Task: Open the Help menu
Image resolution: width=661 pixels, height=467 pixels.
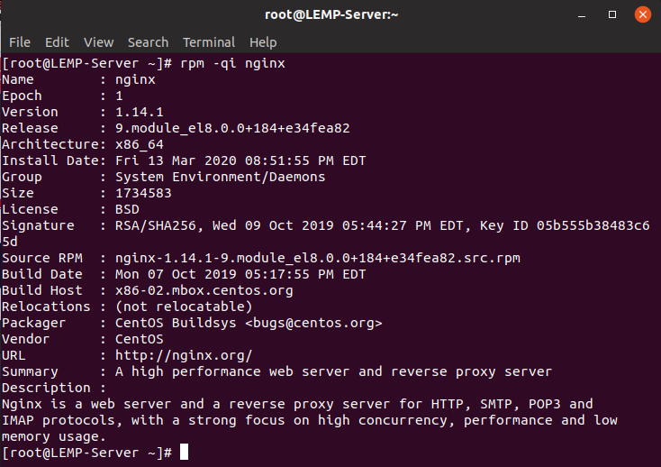Action: [263, 42]
